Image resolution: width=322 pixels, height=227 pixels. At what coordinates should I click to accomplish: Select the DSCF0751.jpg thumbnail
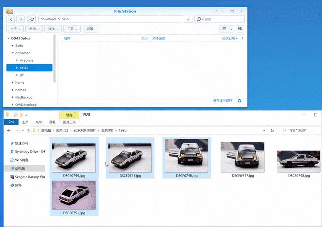click(x=74, y=197)
